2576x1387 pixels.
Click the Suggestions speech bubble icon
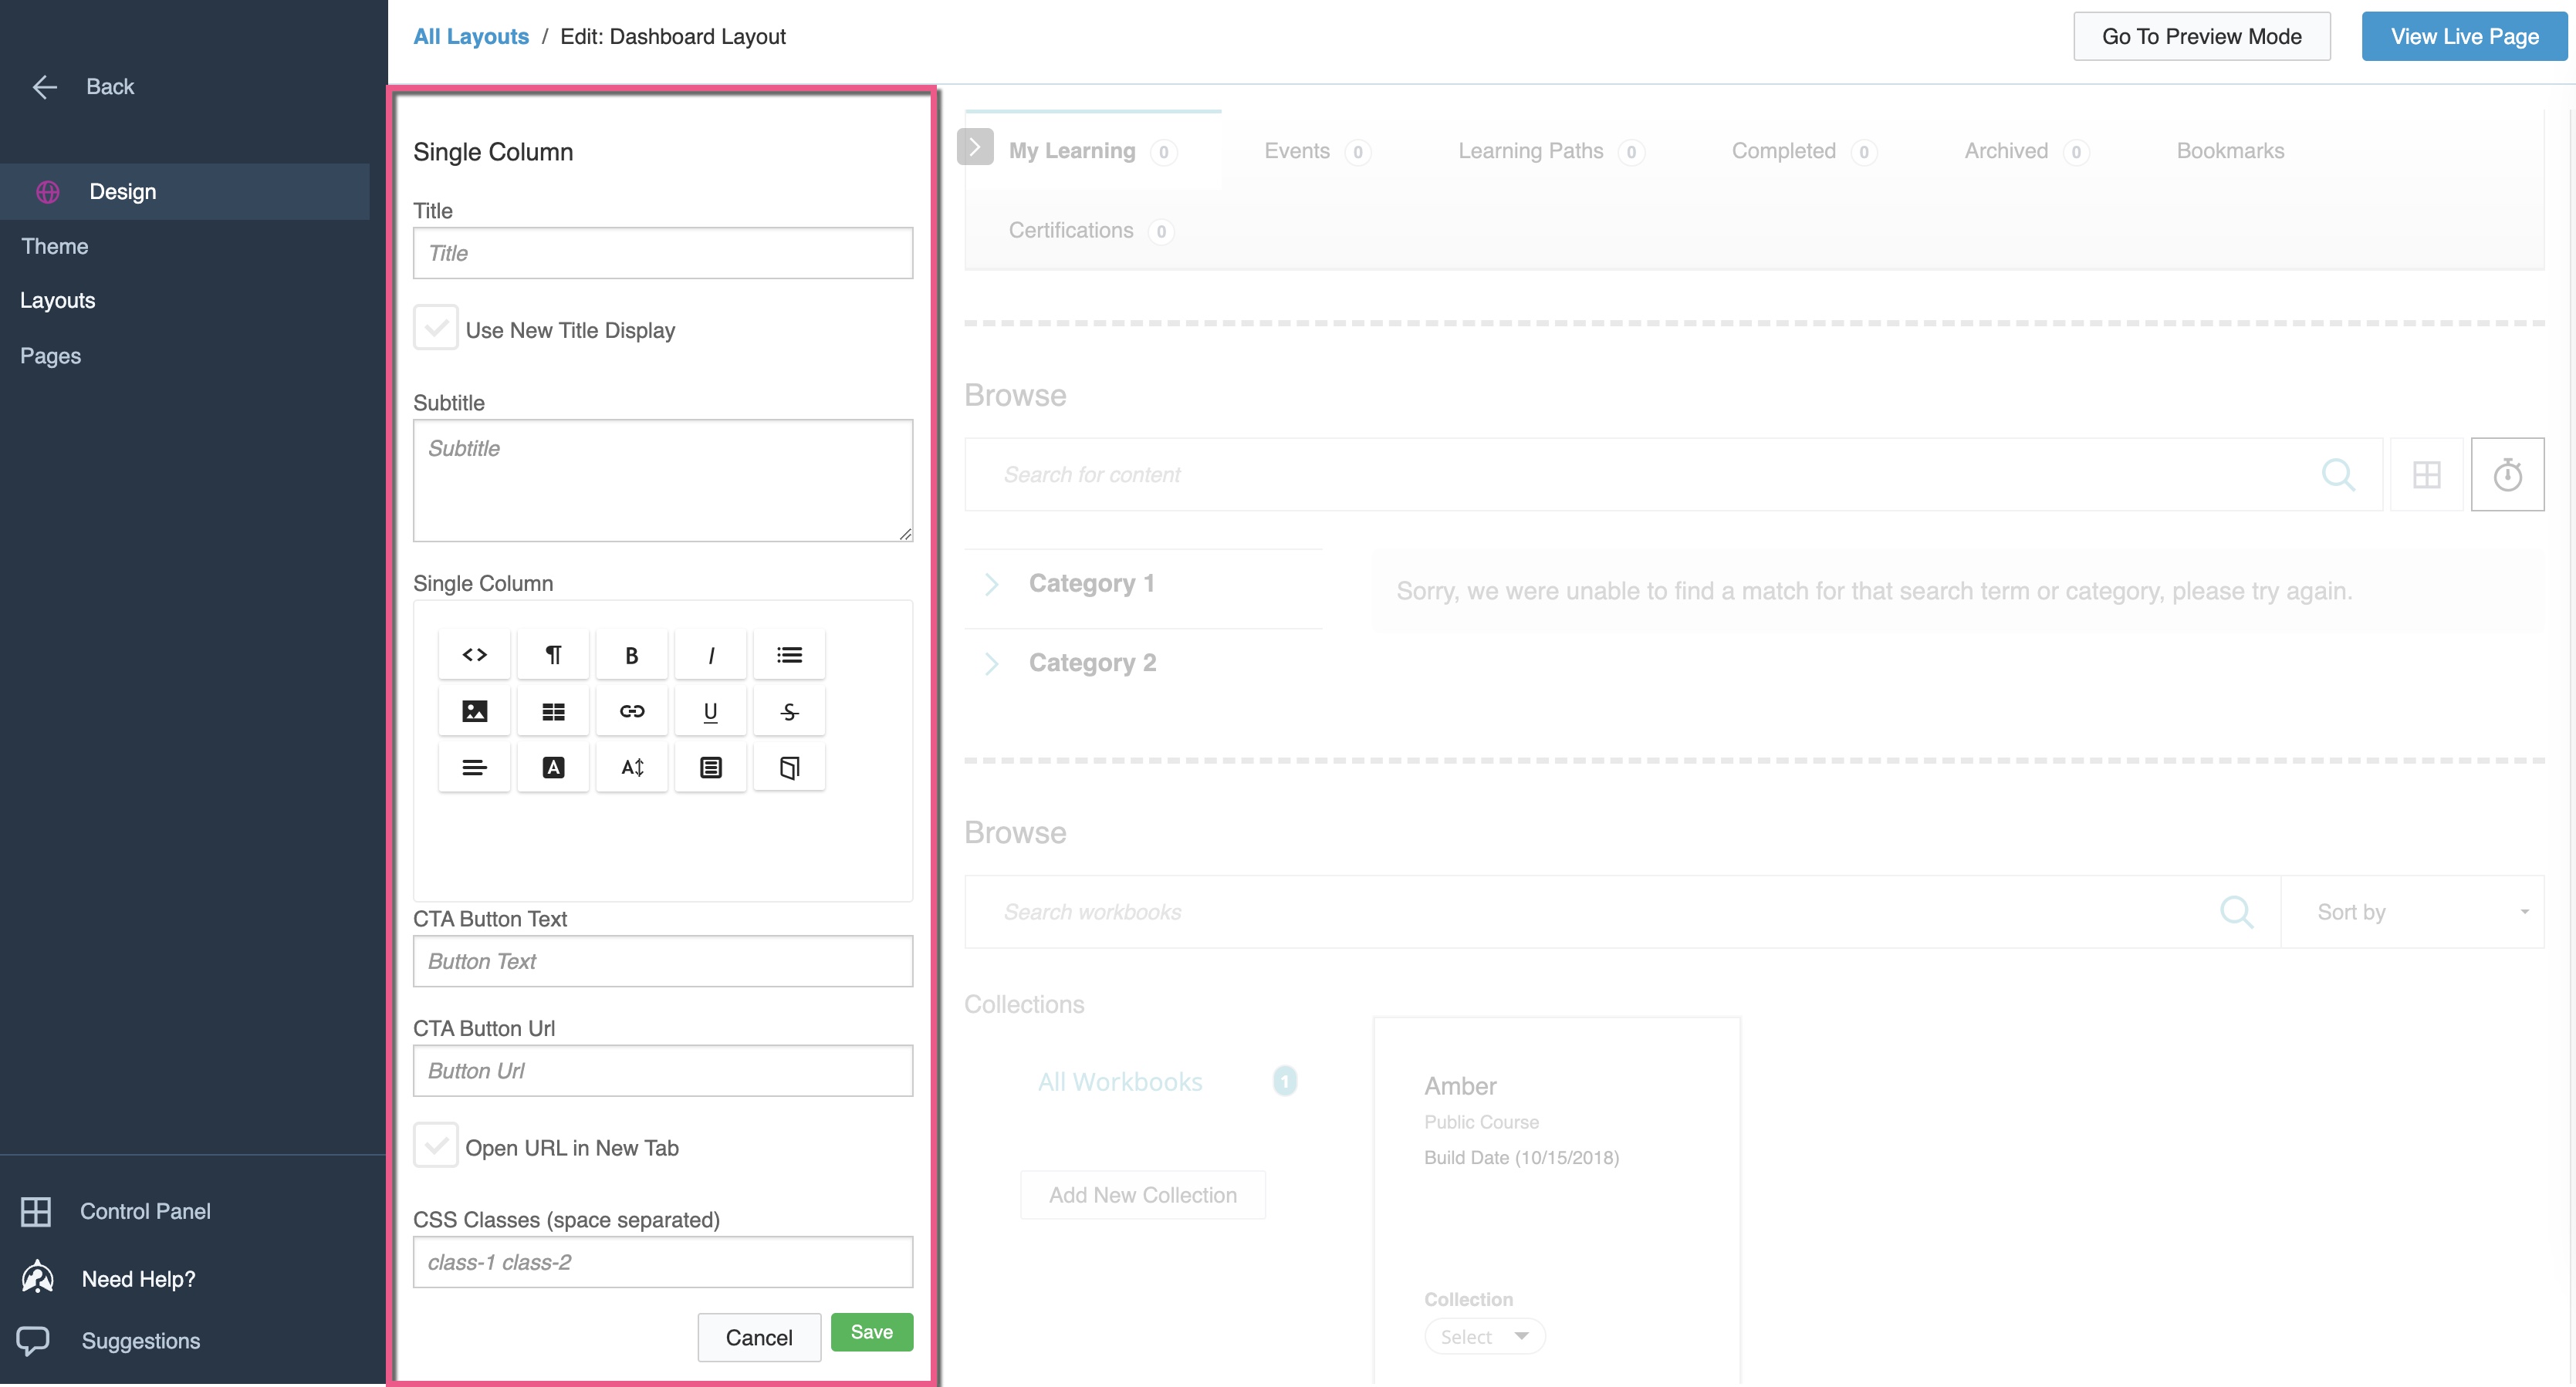[33, 1340]
